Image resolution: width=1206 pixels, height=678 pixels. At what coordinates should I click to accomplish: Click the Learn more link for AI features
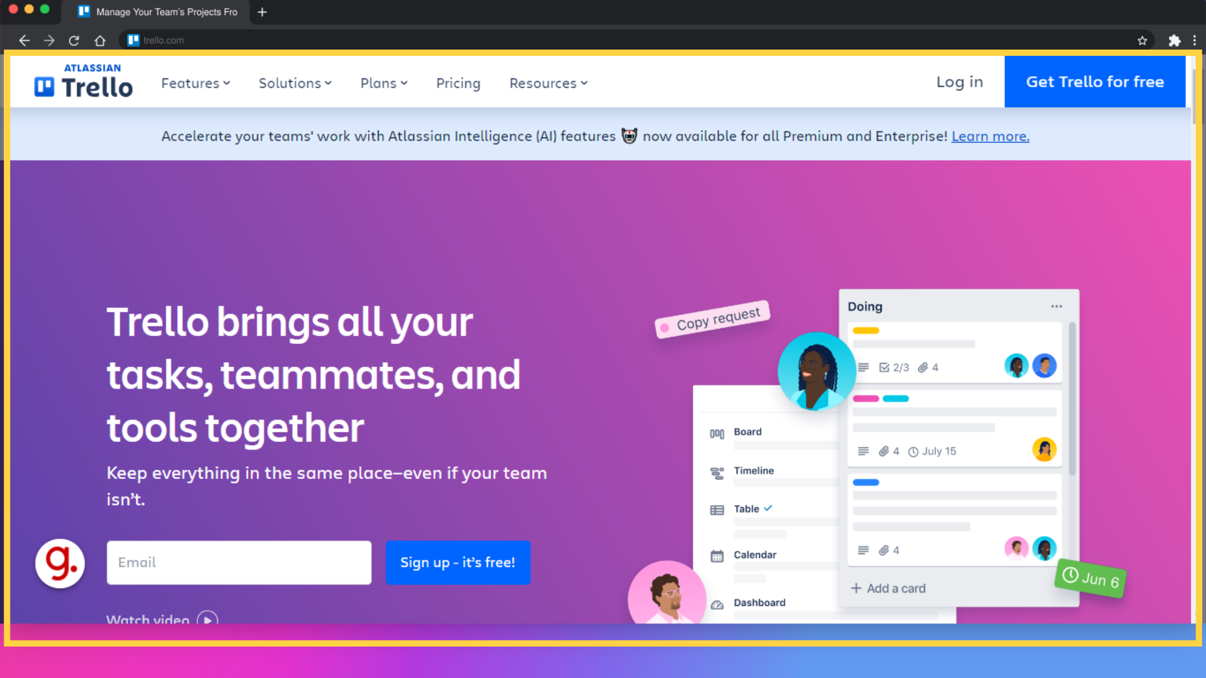991,136
